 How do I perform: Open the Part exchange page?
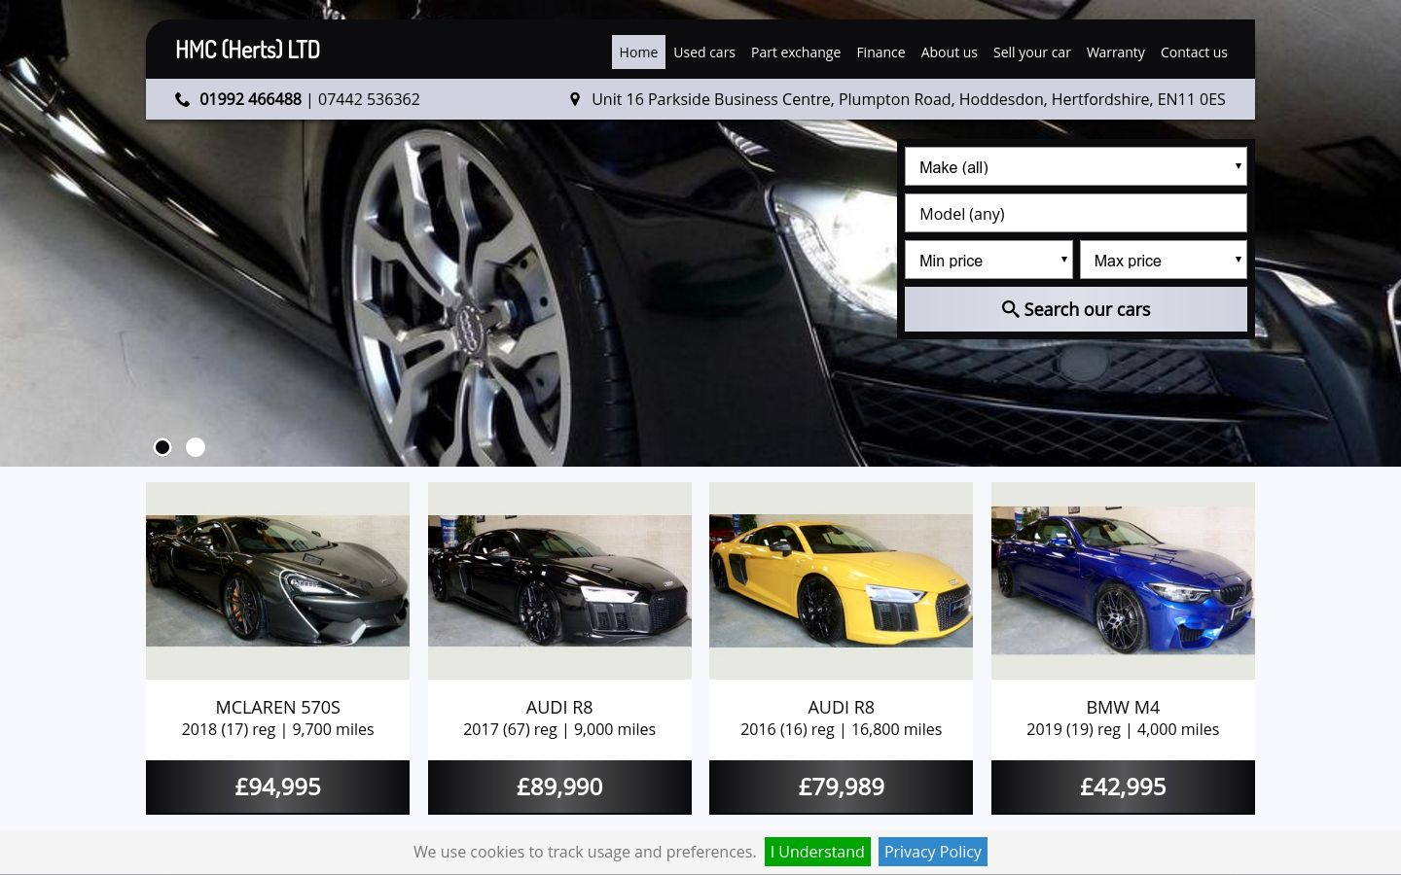tap(796, 52)
